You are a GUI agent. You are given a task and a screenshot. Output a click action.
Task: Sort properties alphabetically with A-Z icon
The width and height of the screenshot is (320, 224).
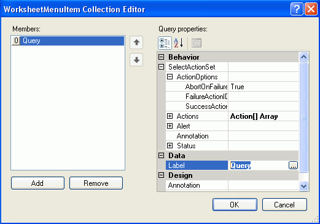[x=179, y=43]
